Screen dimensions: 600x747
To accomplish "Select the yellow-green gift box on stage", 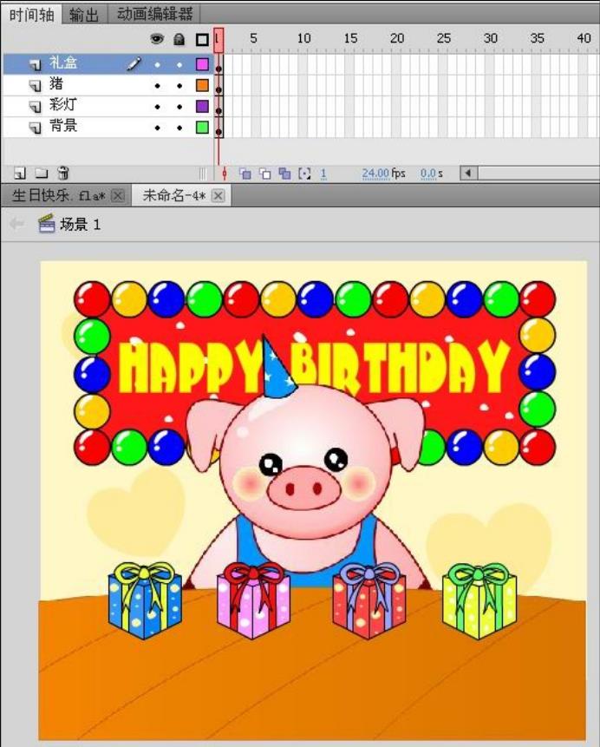I will (479, 601).
